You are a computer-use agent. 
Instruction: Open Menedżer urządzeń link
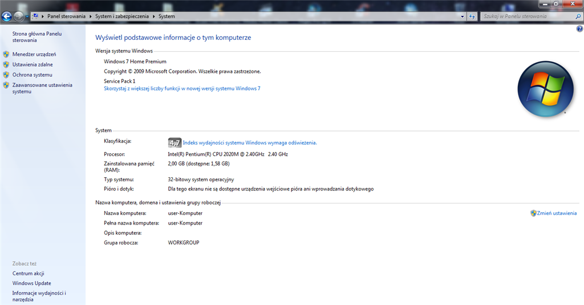pos(34,54)
